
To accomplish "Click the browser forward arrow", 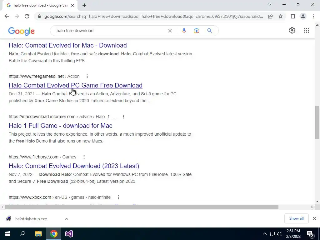I will (17, 16).
